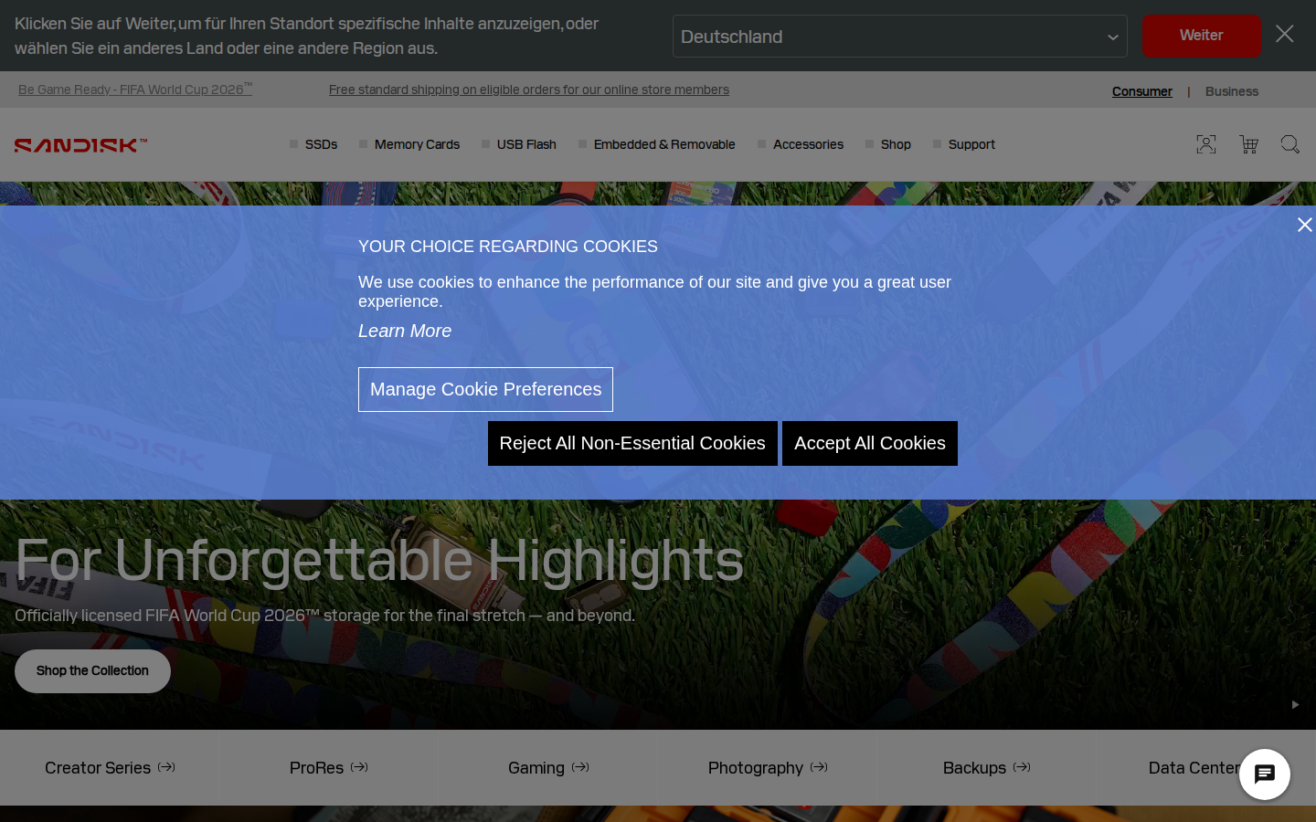The width and height of the screenshot is (1316, 822).
Task: Open the free standard shipping link
Action: coord(529,90)
